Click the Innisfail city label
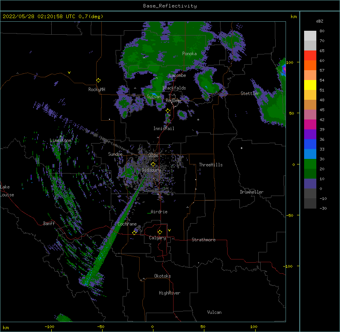The width and height of the screenshot is (340, 332). point(164,129)
